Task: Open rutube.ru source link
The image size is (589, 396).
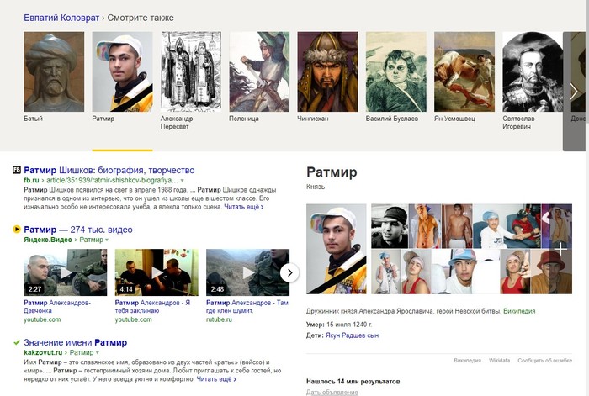Action: [219, 319]
